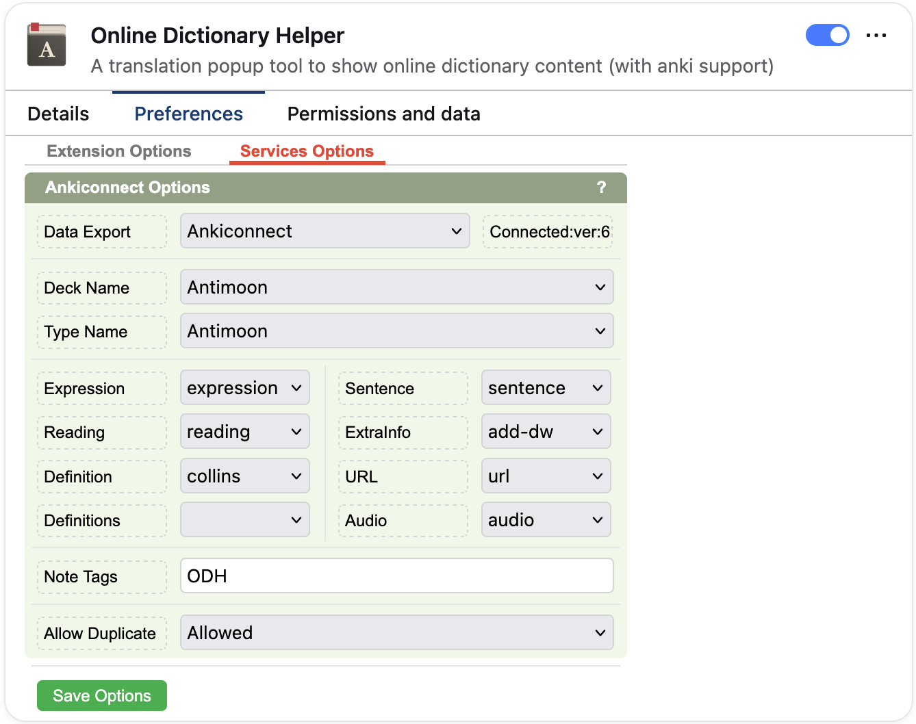Open the Reading field dropdown

(245, 432)
